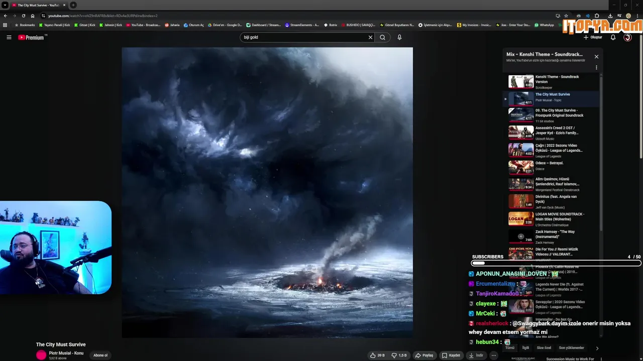Open the Chrome profile avatar
This screenshot has height=361, width=643.
click(628, 16)
